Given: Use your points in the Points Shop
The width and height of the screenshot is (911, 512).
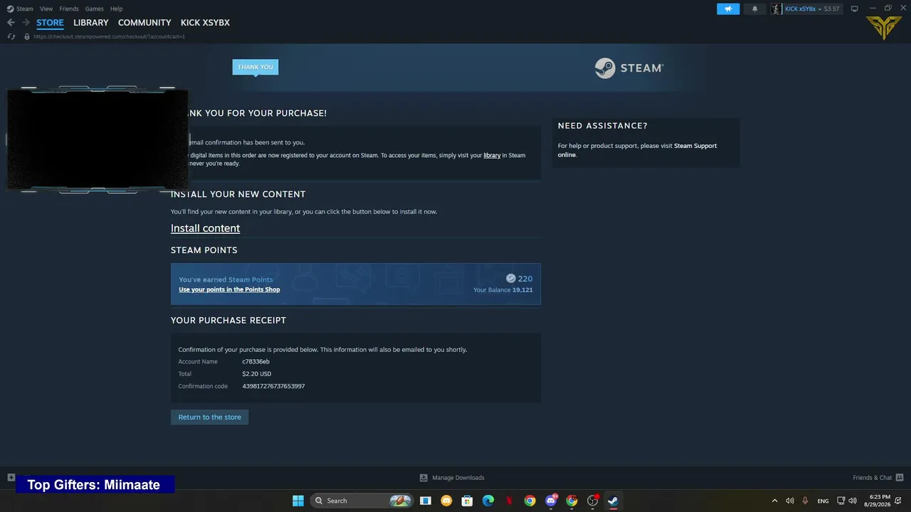Looking at the screenshot, I should pyautogui.click(x=229, y=289).
